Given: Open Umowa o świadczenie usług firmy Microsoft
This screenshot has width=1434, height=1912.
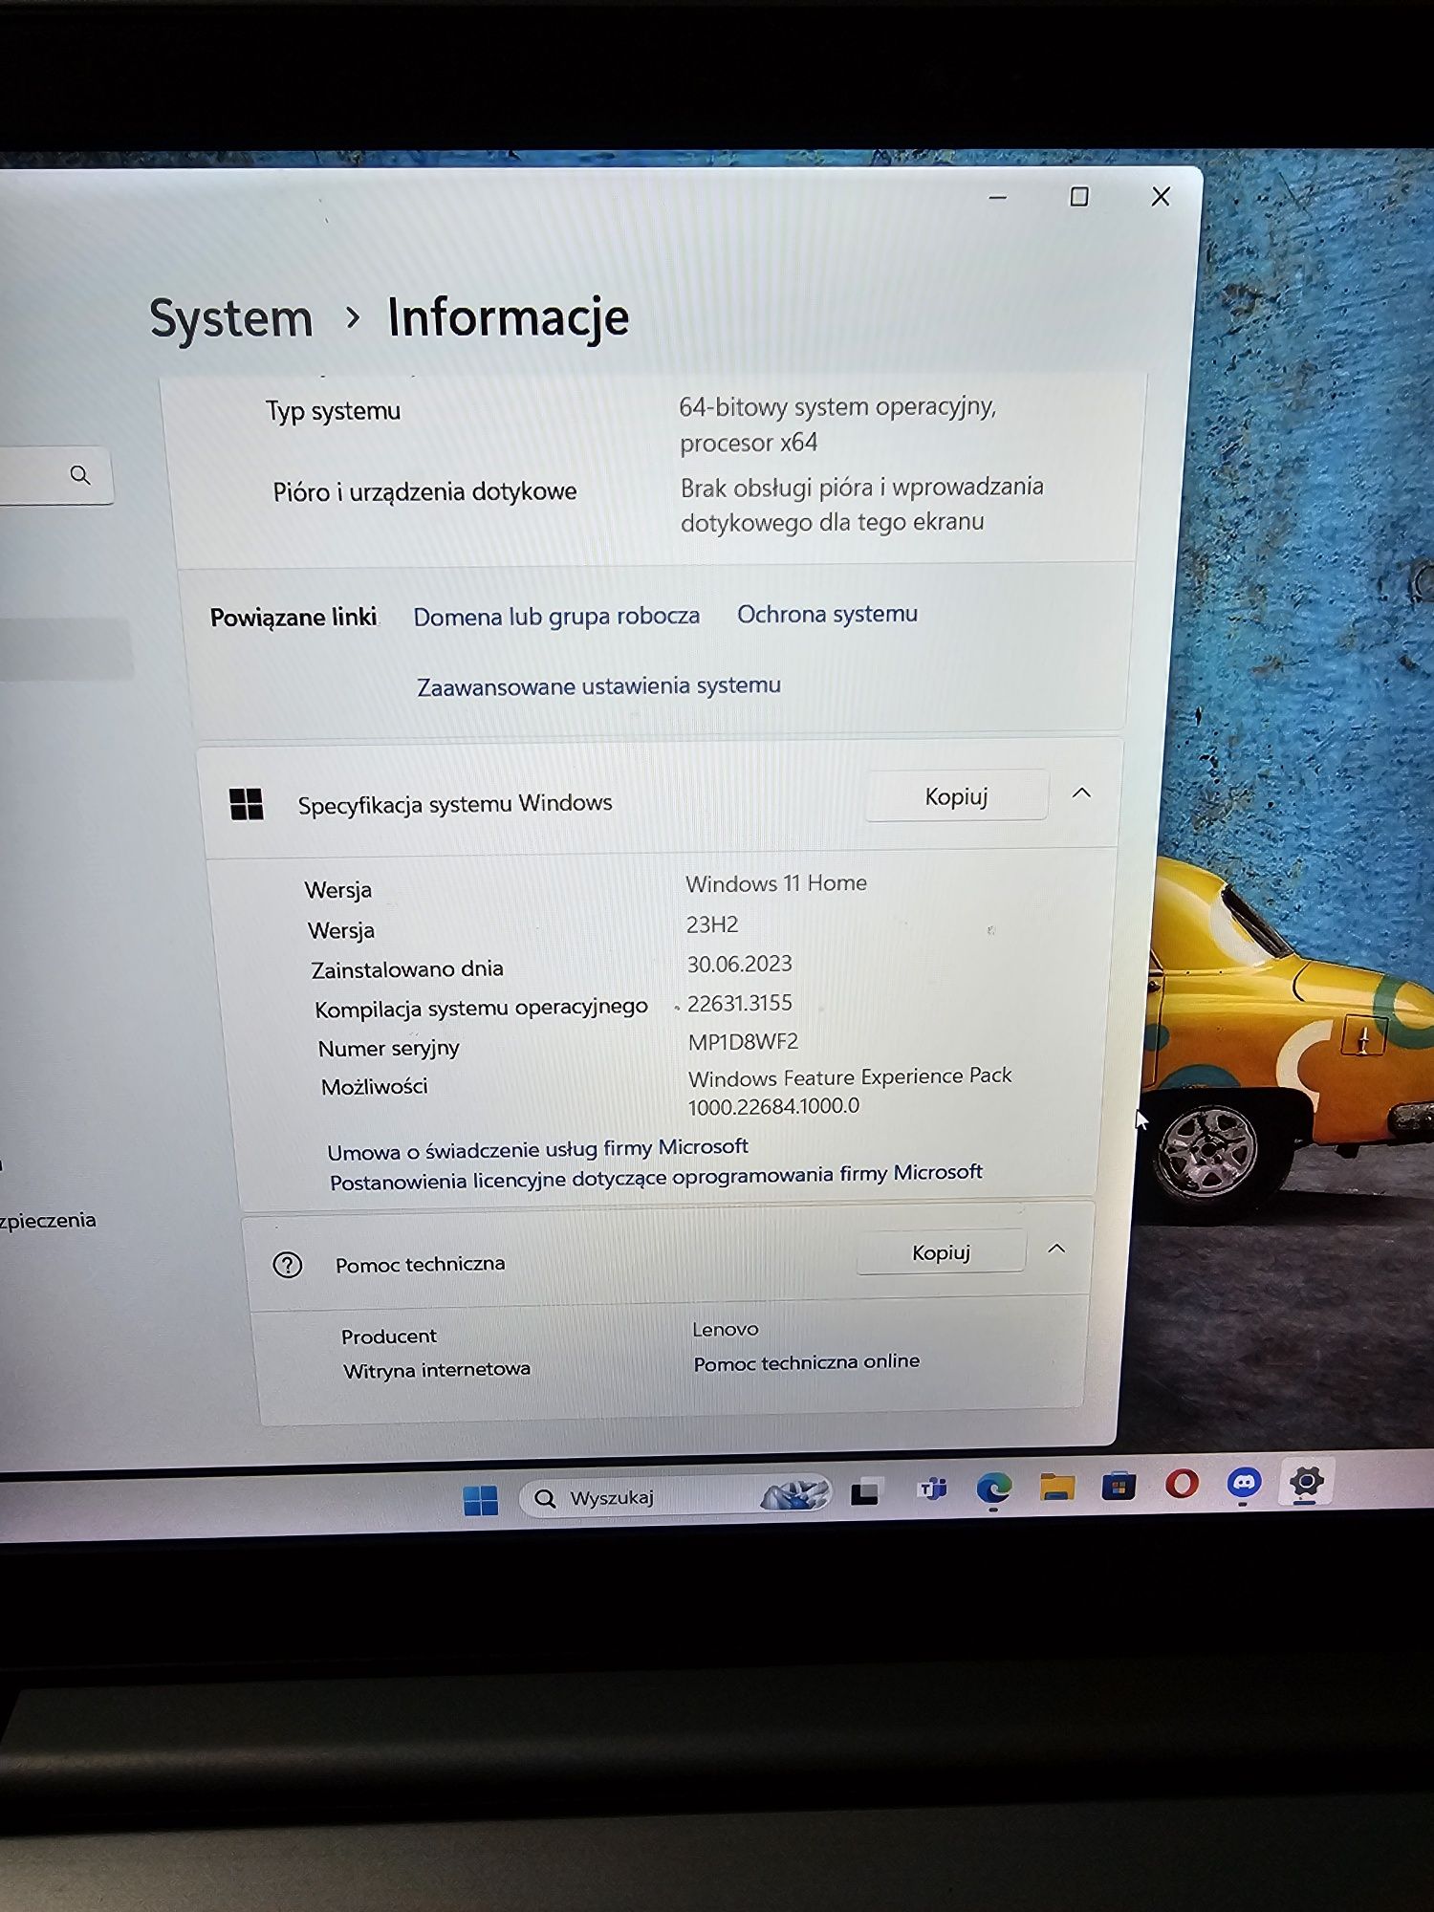Looking at the screenshot, I should click(x=537, y=1149).
